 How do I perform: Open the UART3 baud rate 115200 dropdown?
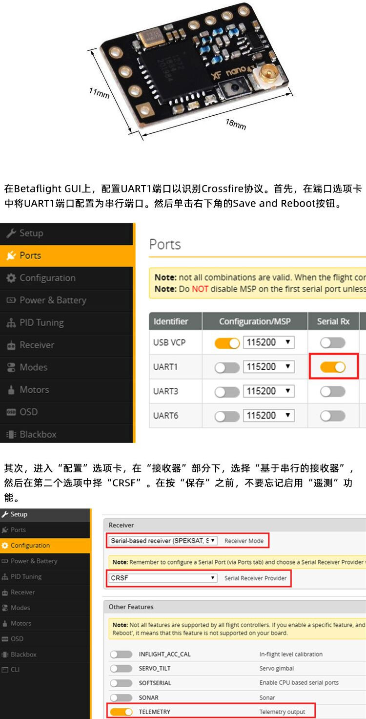point(269,391)
